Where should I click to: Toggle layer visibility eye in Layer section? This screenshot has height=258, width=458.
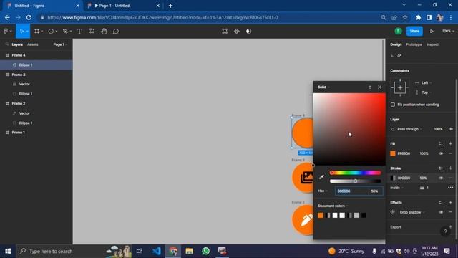coord(450,129)
